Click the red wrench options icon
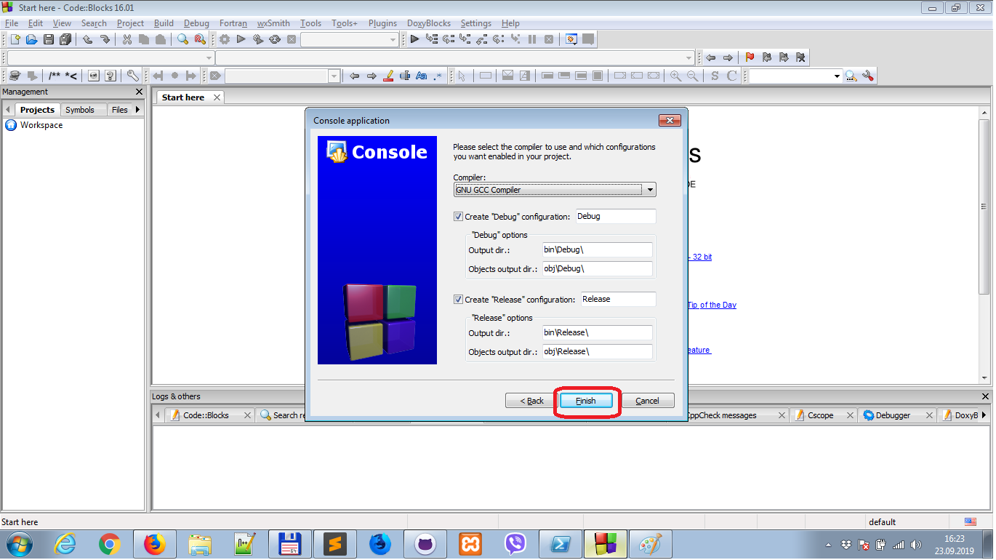 (867, 76)
